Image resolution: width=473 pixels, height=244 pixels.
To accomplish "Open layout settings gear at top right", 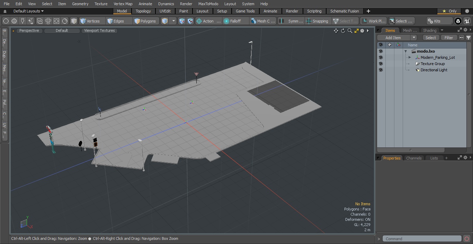I will pos(467,11).
